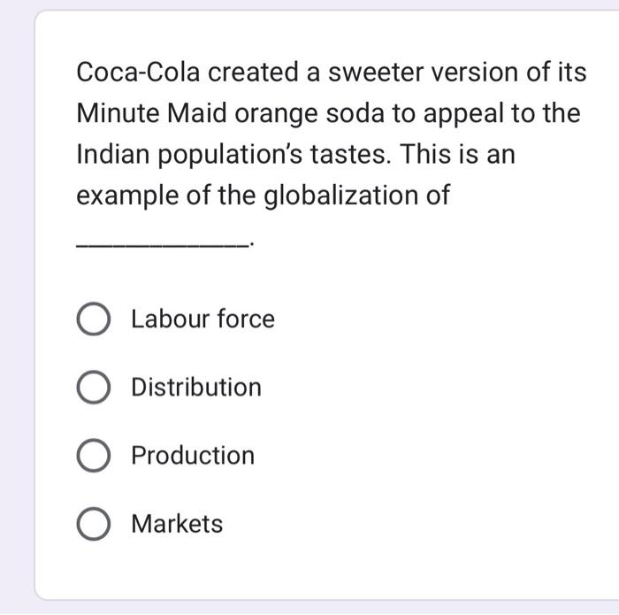Click the word sweeter in the question

pos(376,73)
